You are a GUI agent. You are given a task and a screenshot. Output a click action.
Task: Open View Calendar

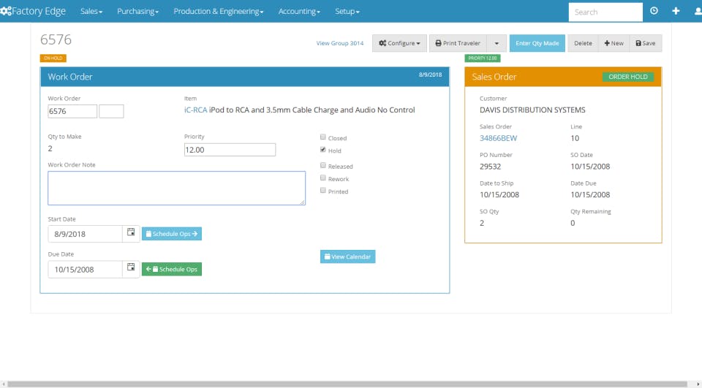coord(347,256)
